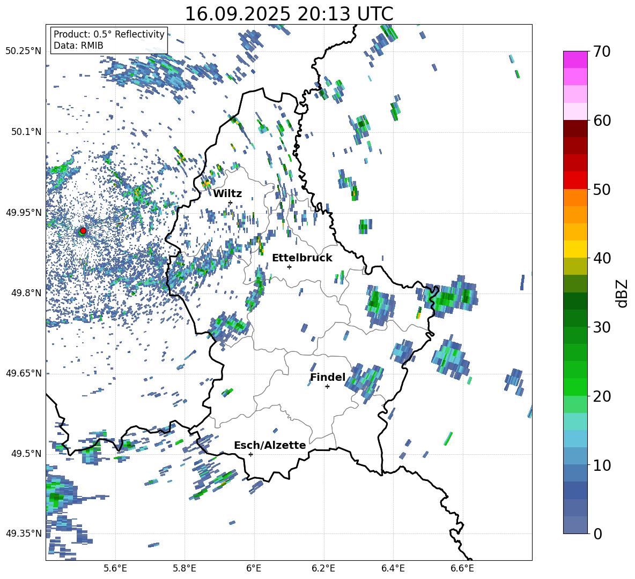
Task: Click the Ettelbruck city label
Action: 302,258
